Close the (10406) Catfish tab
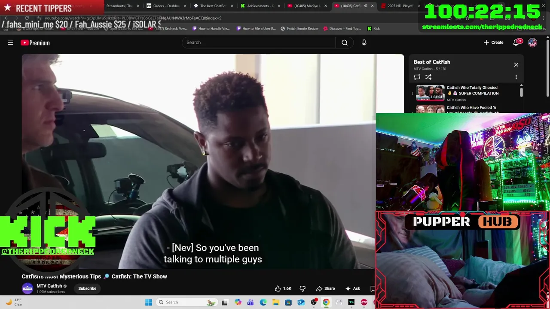The height and width of the screenshot is (309, 550). click(x=372, y=6)
